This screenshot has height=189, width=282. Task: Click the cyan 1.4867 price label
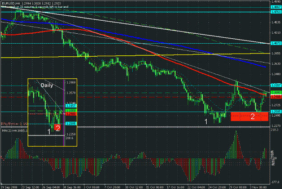(276, 7)
